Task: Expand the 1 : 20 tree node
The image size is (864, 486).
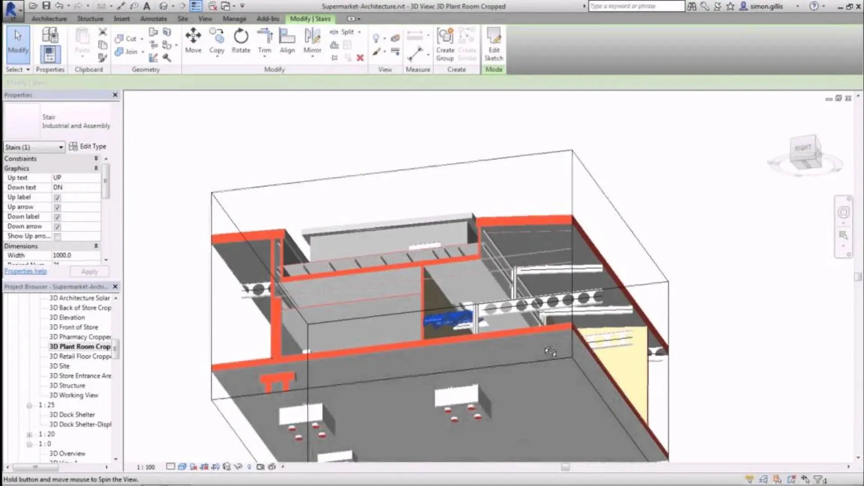Action: [x=29, y=435]
